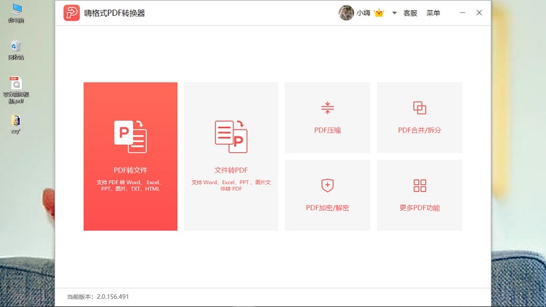Screen dimensions: 546x307
Task: Click the 支持 Word、Excel、PPT description text
Action: 231,186
